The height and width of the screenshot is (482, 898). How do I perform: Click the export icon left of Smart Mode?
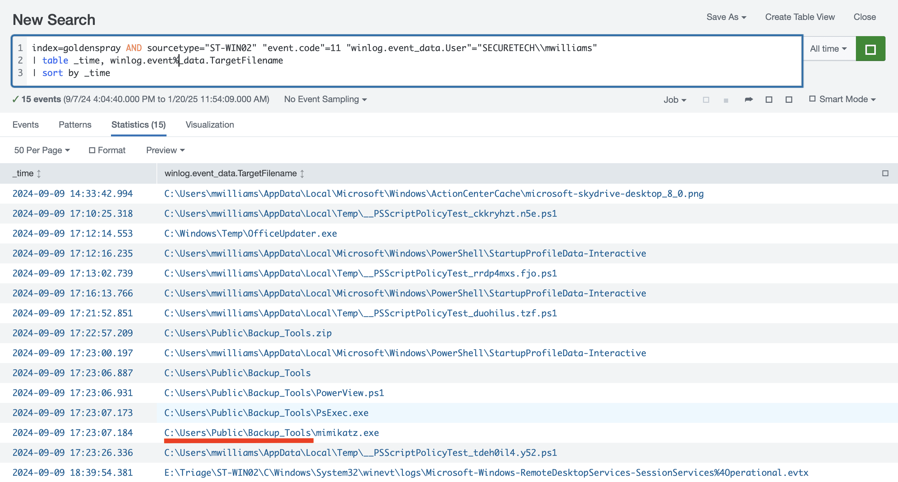tap(789, 100)
